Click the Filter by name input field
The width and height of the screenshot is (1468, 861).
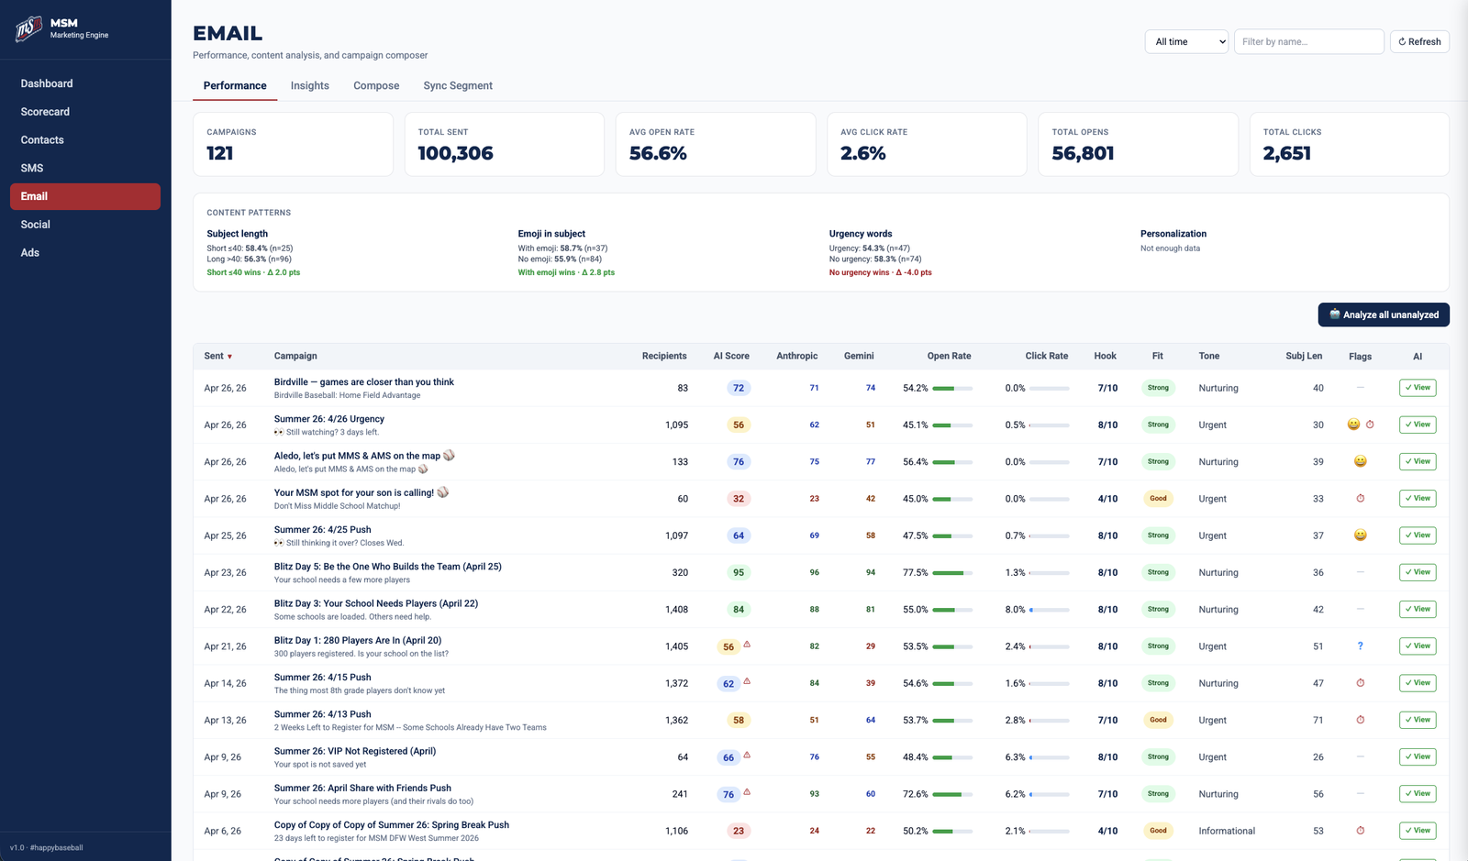(1309, 41)
